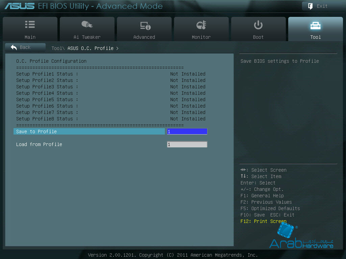Click the F12: Print Screen hint
Screen dimensions: 346x259
click(264, 221)
